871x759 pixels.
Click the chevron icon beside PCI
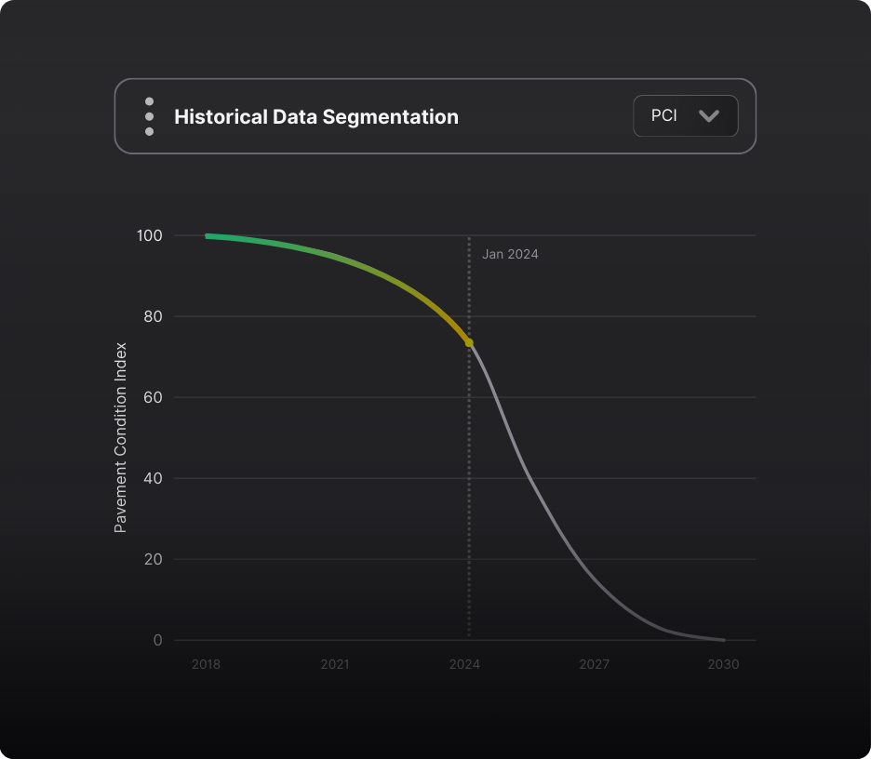pyautogui.click(x=709, y=116)
